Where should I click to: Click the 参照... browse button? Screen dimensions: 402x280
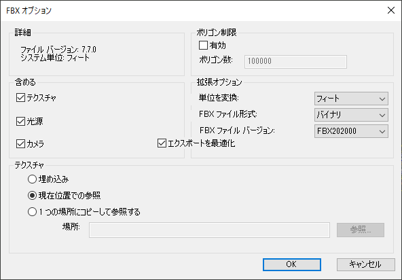[x=361, y=230]
